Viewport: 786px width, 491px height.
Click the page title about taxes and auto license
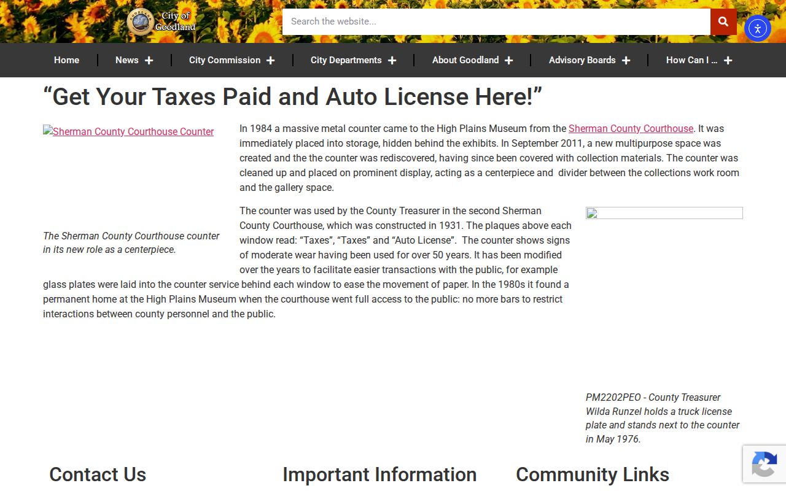[x=292, y=97]
